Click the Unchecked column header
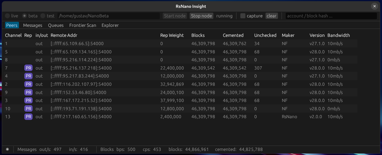The width and height of the screenshot is (382, 155). pos(265,35)
